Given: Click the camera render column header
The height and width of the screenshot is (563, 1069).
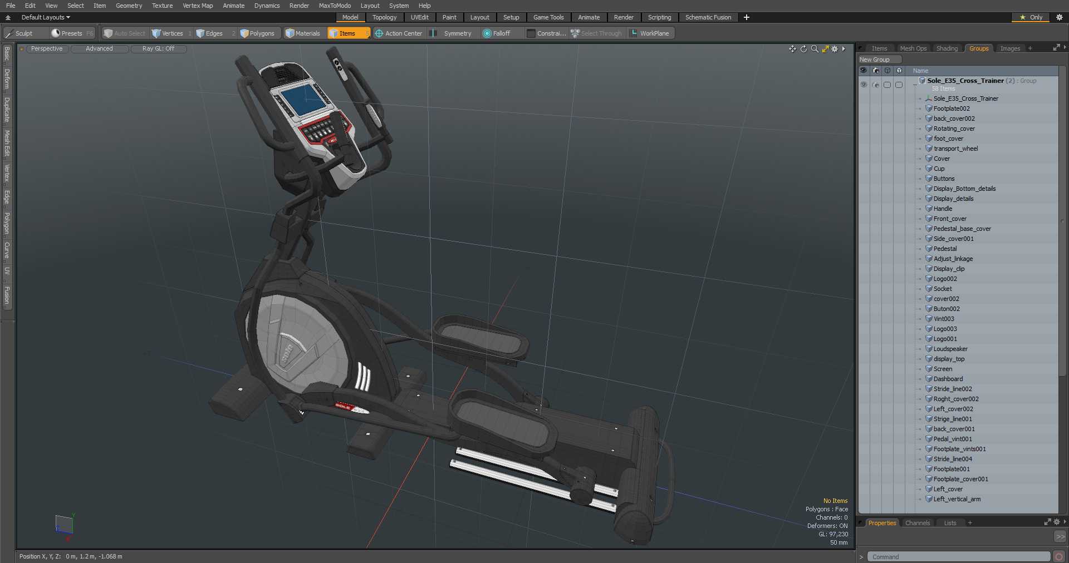Looking at the screenshot, I should coord(876,71).
